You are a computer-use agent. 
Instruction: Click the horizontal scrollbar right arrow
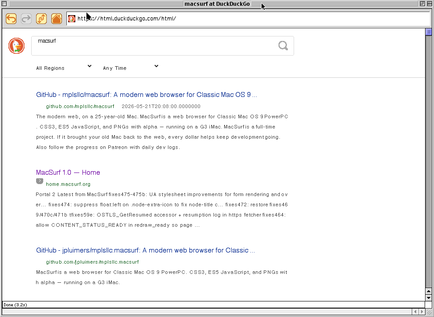pos(422,312)
